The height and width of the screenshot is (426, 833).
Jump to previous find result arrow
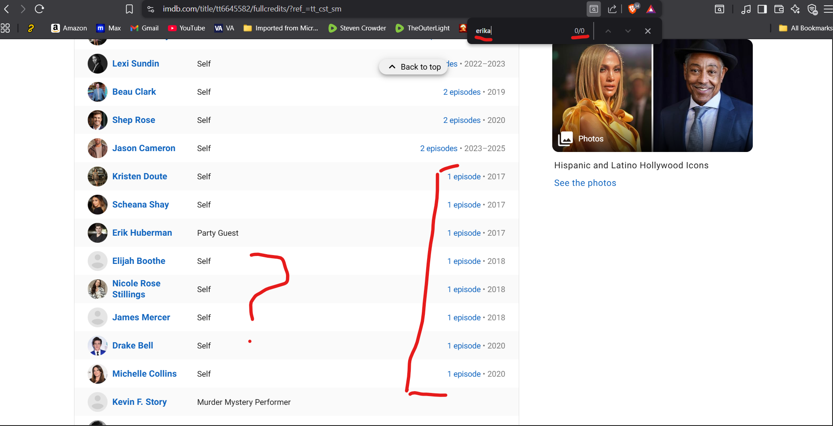click(608, 31)
